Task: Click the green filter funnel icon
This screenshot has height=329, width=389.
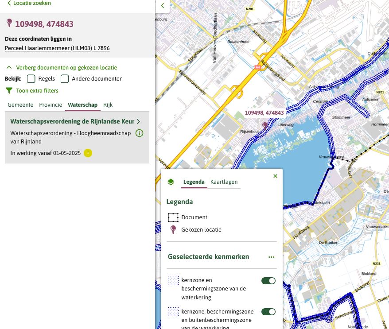Action: tap(9, 91)
